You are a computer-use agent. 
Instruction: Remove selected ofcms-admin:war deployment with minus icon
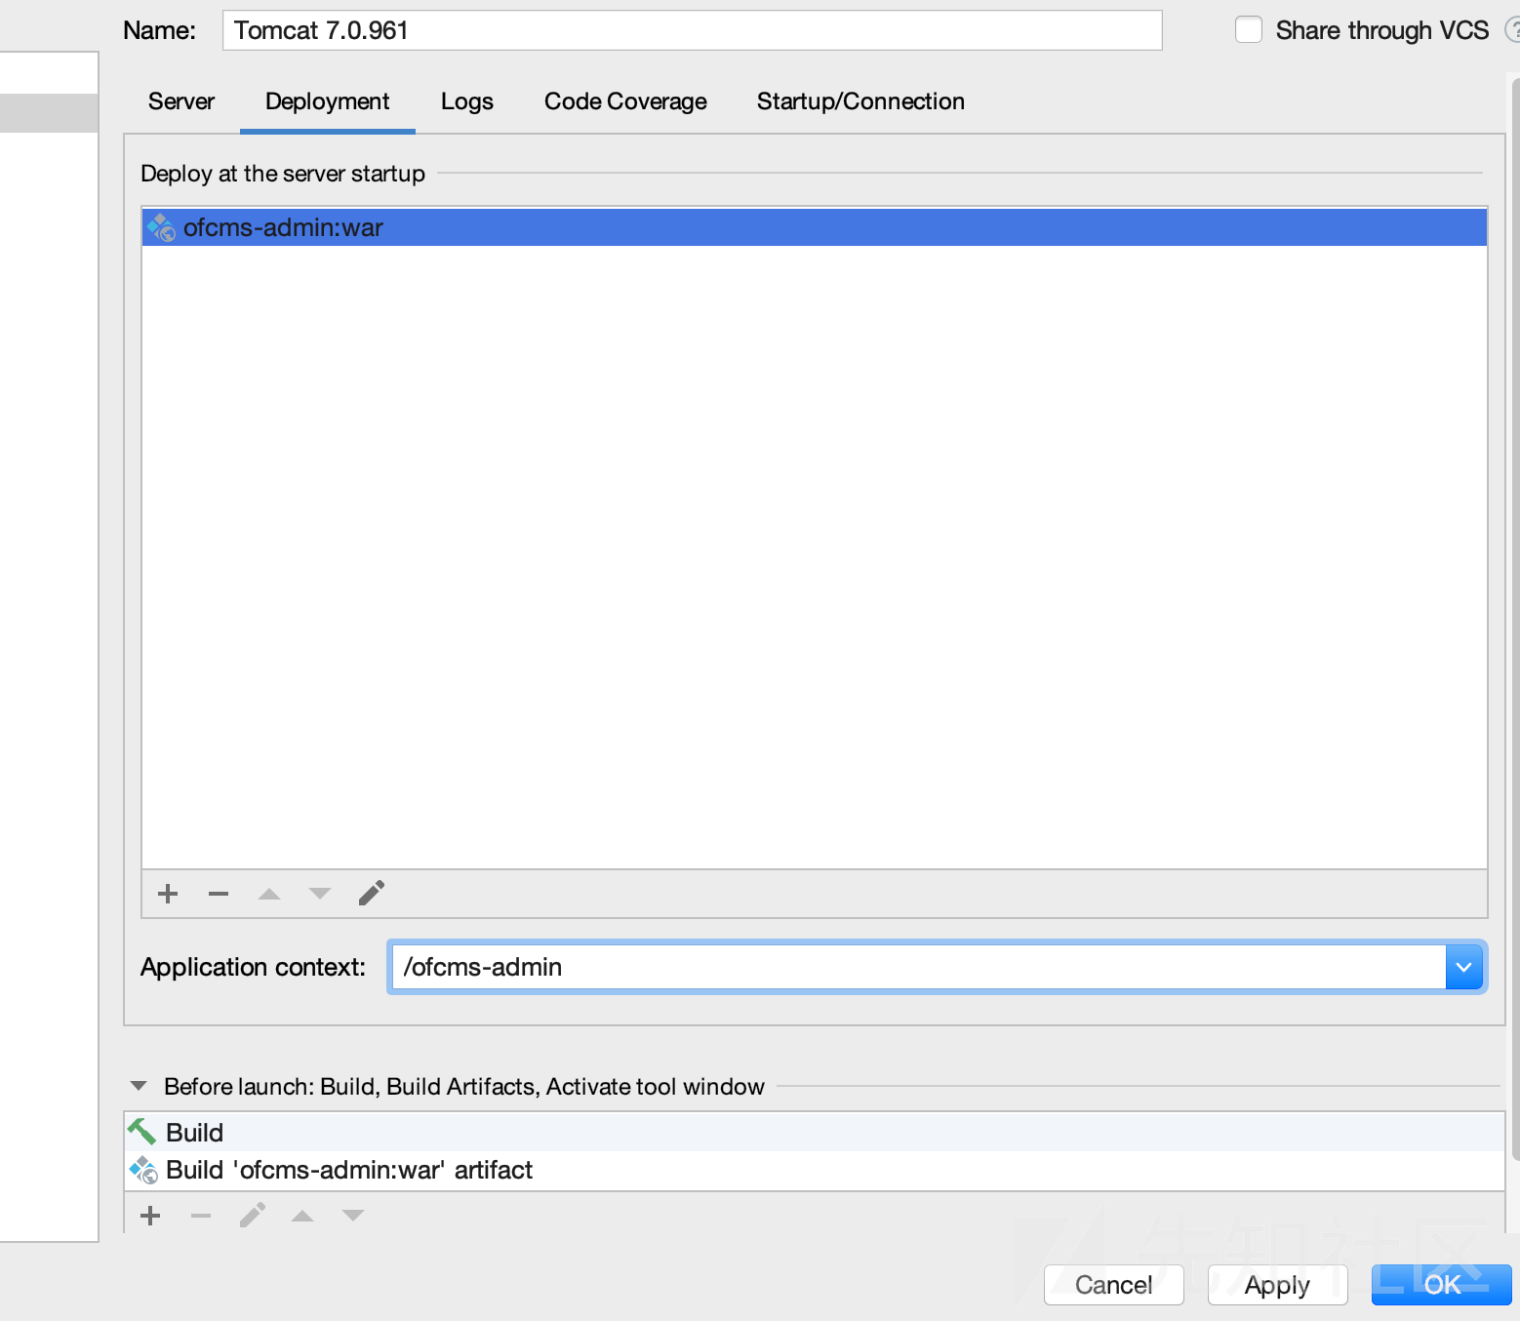coord(219,894)
